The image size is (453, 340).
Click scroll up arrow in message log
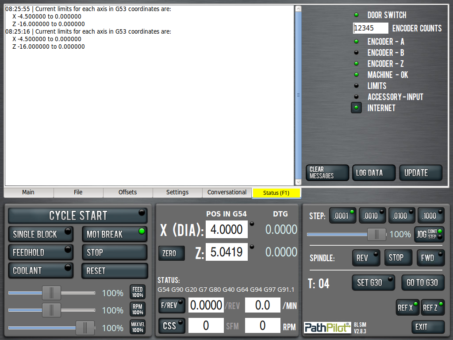298,9
